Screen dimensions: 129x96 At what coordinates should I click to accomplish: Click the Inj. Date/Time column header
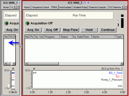82,37
